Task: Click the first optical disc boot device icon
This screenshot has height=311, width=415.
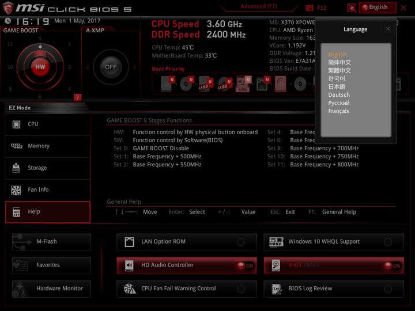Action: pos(187,84)
